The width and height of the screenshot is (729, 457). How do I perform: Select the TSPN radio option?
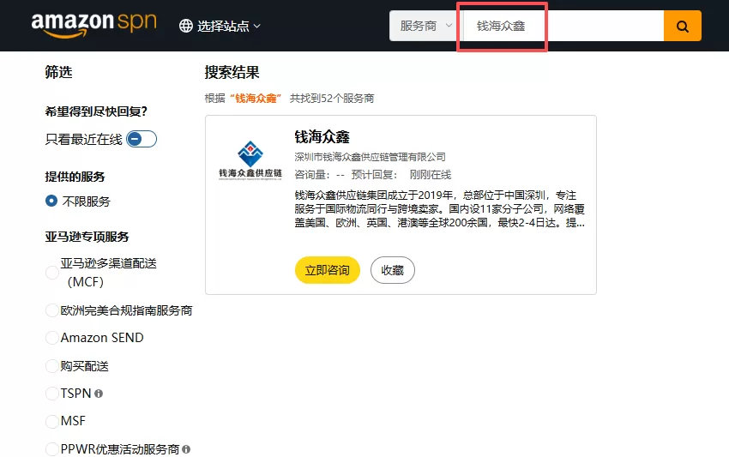tap(52, 394)
